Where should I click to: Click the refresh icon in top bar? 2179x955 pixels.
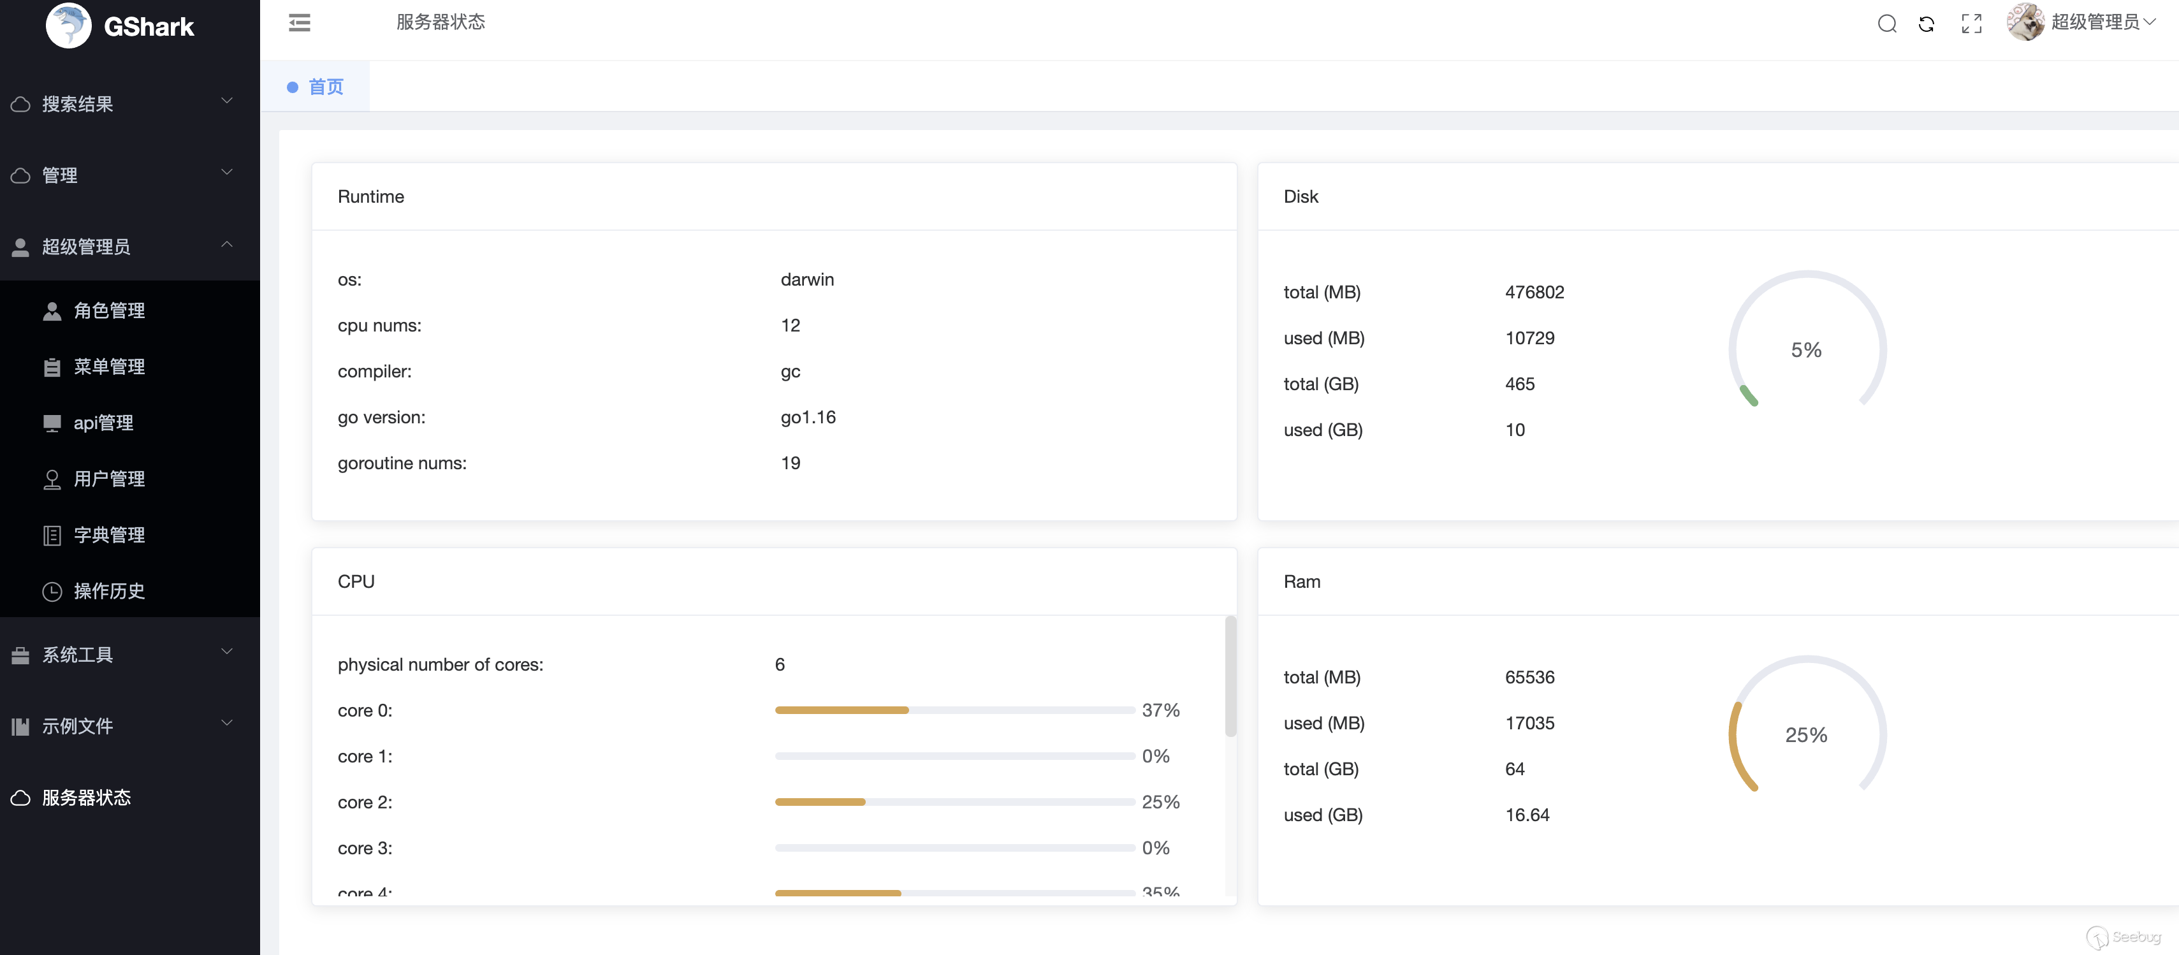[1927, 22]
